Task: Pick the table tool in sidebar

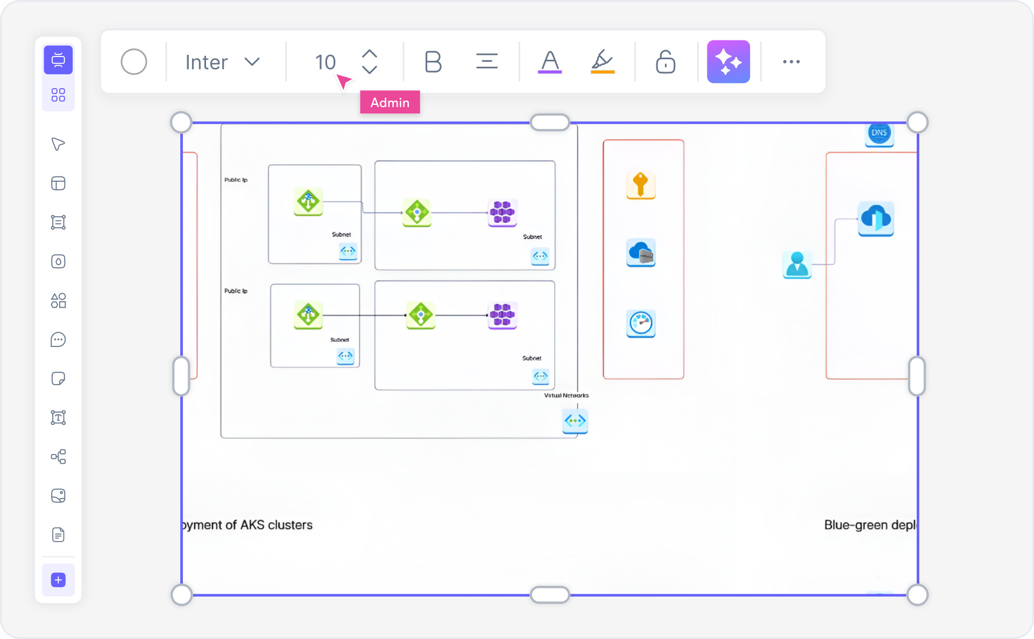Action: coord(58,183)
